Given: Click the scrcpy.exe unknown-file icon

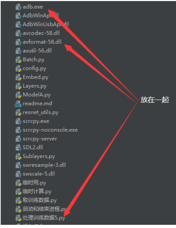Looking at the screenshot, I should (18, 122).
